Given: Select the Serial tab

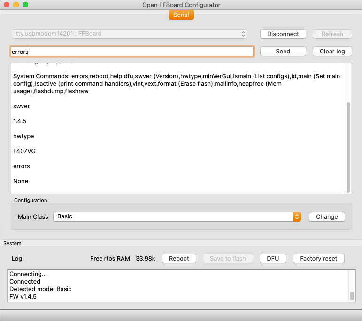Looking at the screenshot, I should pos(181,15).
